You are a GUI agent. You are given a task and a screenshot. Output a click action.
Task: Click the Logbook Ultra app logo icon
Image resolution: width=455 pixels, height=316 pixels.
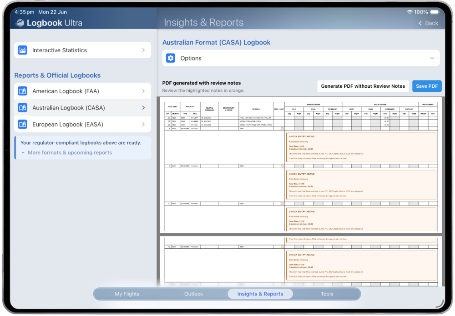click(20, 23)
